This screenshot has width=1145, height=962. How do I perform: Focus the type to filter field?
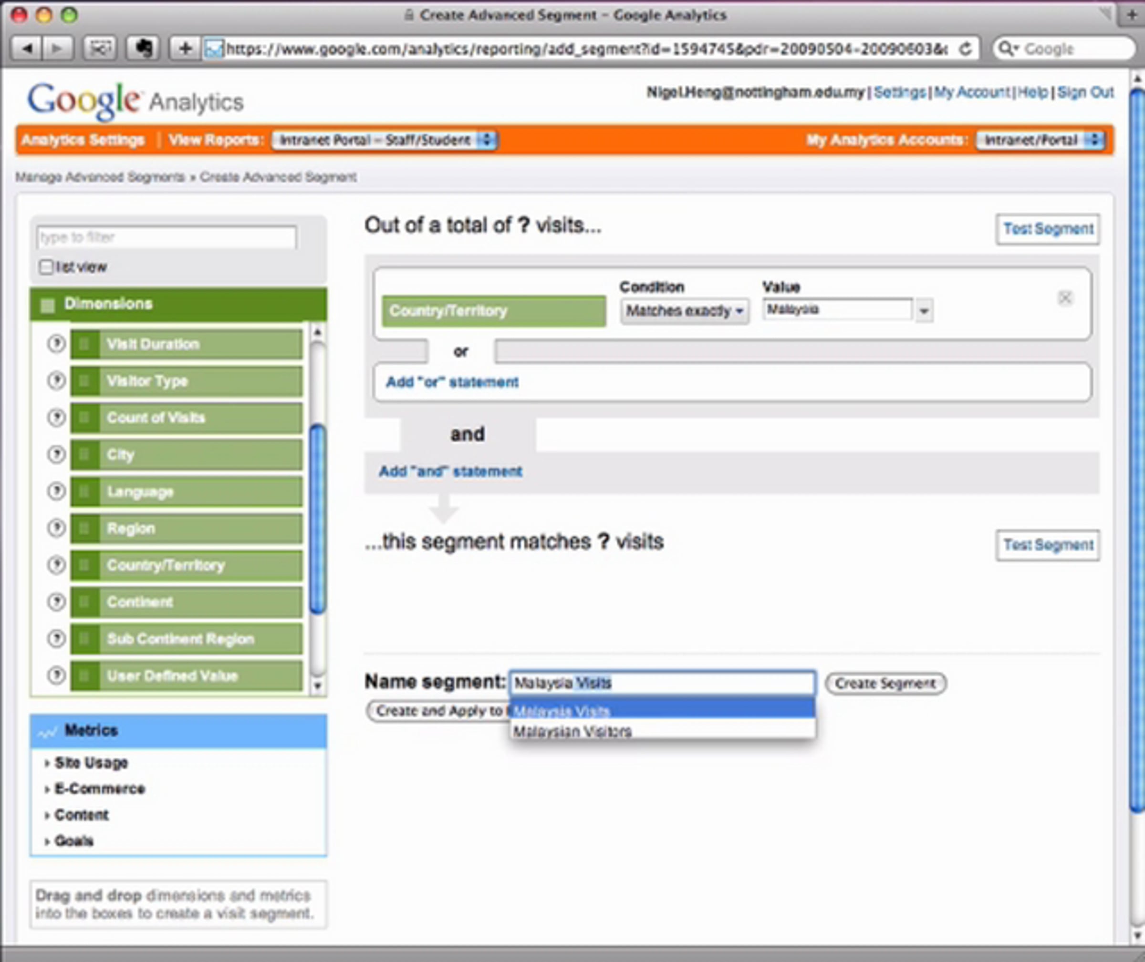pos(167,238)
